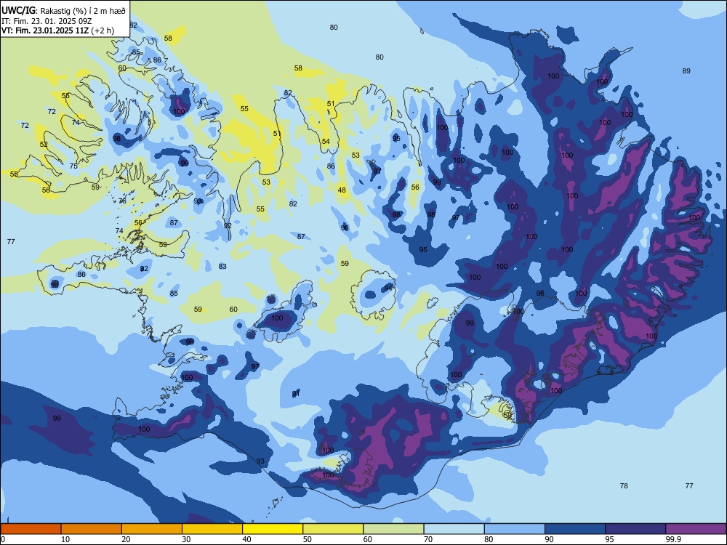727x545 pixels.
Task: Click the 77 value beside the 78 label
Action: 689,485
